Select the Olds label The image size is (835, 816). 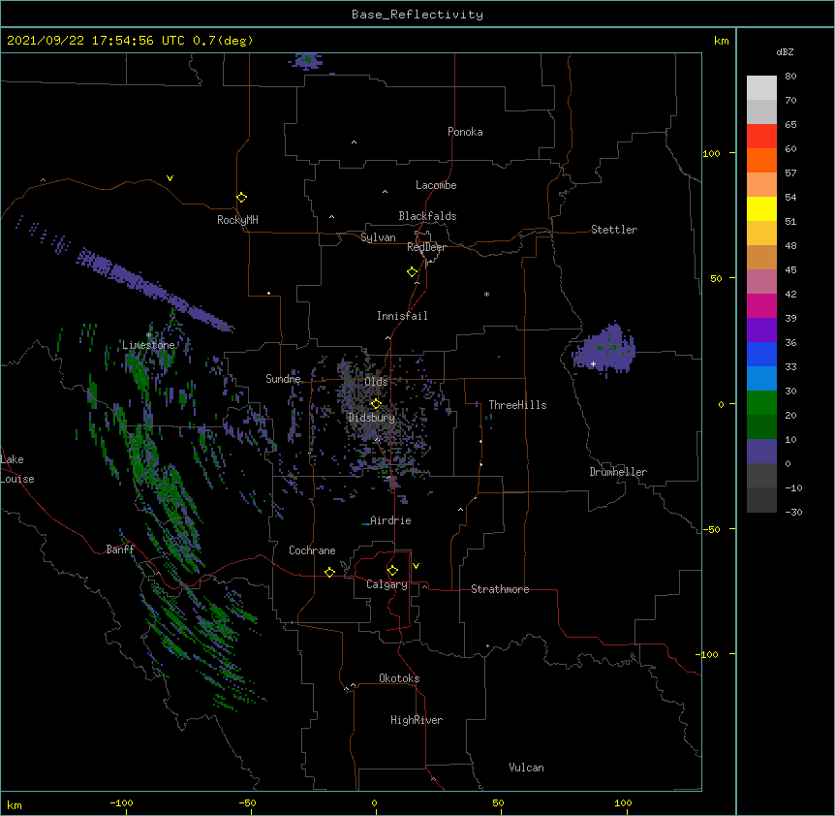[376, 382]
